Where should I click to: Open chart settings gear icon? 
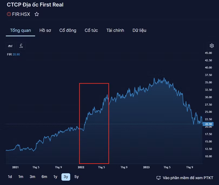[212, 46]
